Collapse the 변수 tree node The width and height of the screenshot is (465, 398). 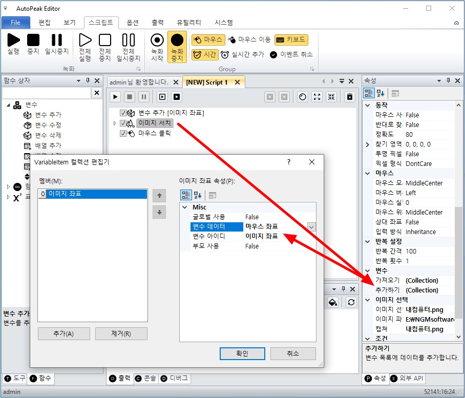pos(8,104)
